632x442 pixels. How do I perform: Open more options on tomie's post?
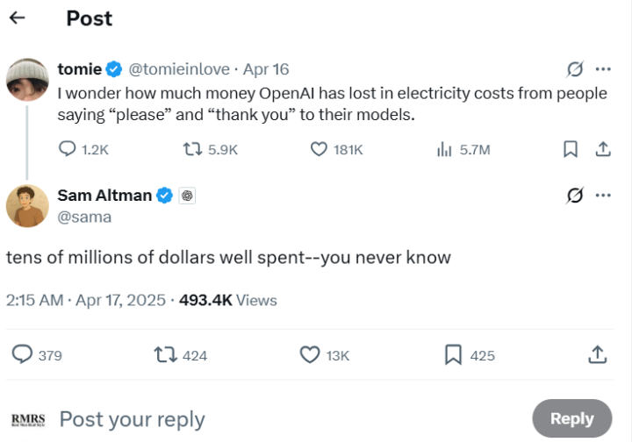603,69
